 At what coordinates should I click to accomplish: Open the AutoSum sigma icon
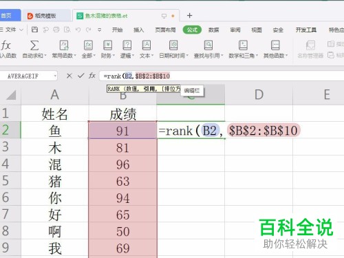(x=34, y=45)
